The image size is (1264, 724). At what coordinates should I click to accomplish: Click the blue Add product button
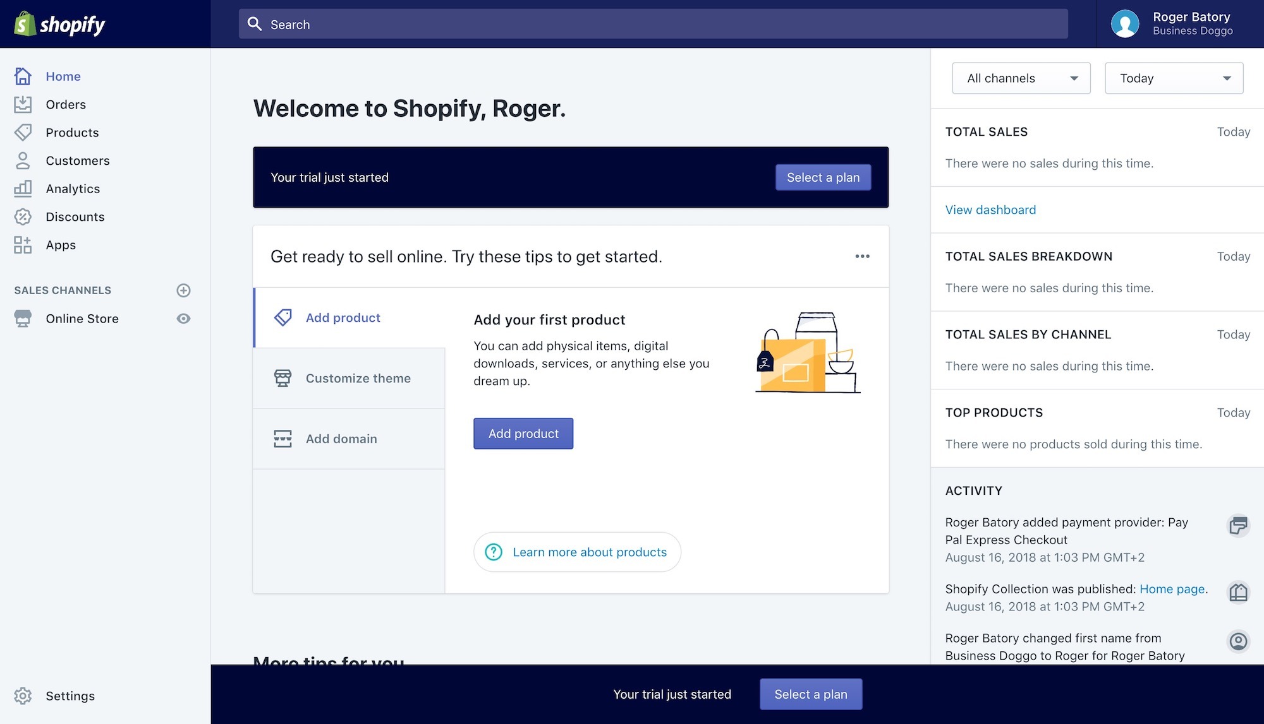pos(523,434)
